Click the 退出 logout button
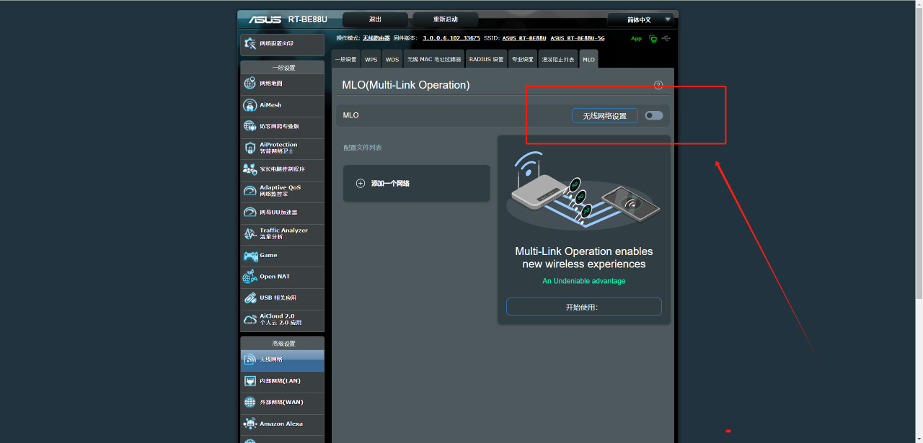 (375, 19)
